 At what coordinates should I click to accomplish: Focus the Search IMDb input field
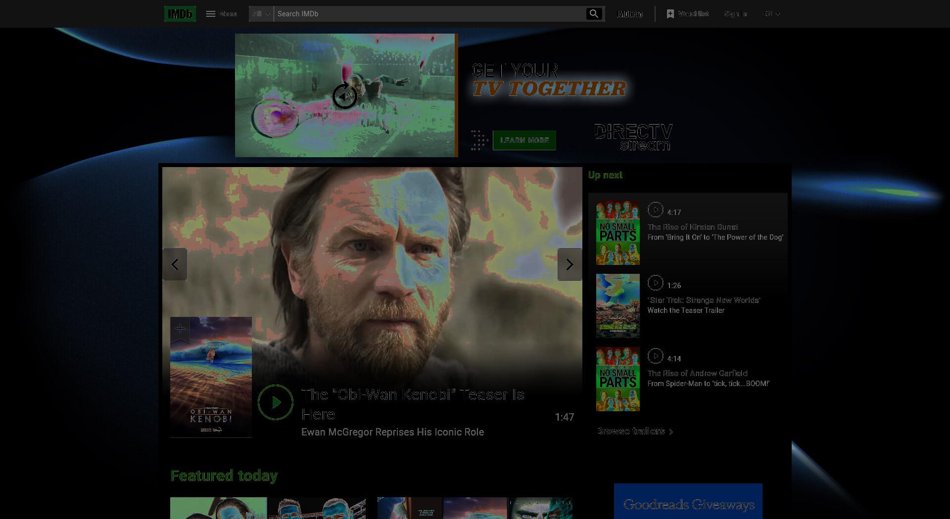[x=429, y=14]
